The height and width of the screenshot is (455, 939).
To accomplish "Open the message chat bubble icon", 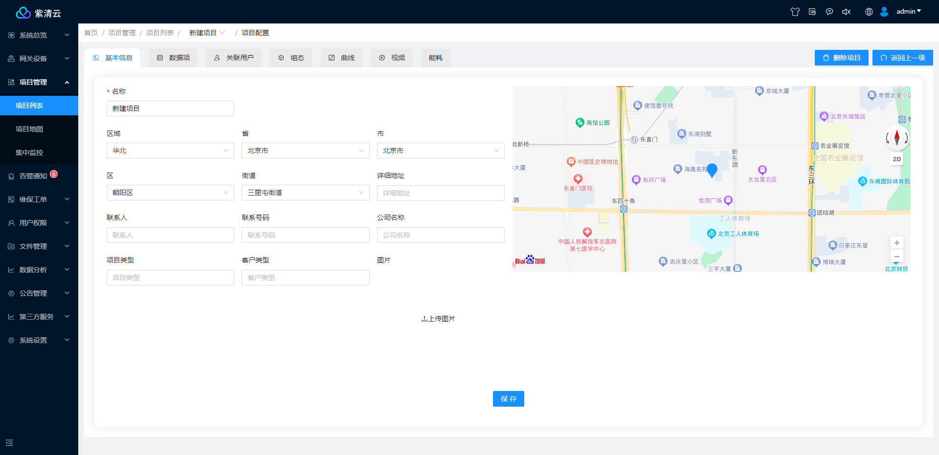I will [829, 12].
